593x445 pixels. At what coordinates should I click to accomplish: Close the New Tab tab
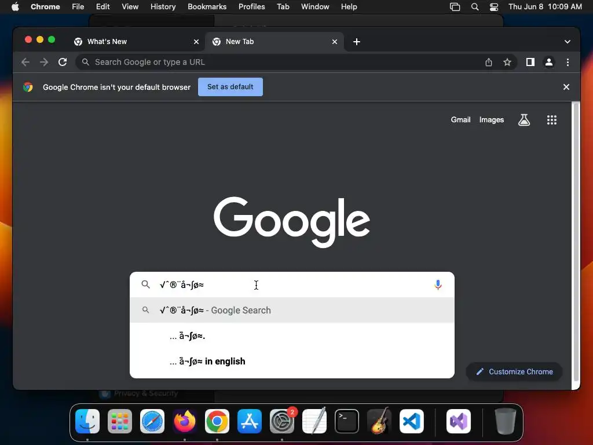coord(334,42)
